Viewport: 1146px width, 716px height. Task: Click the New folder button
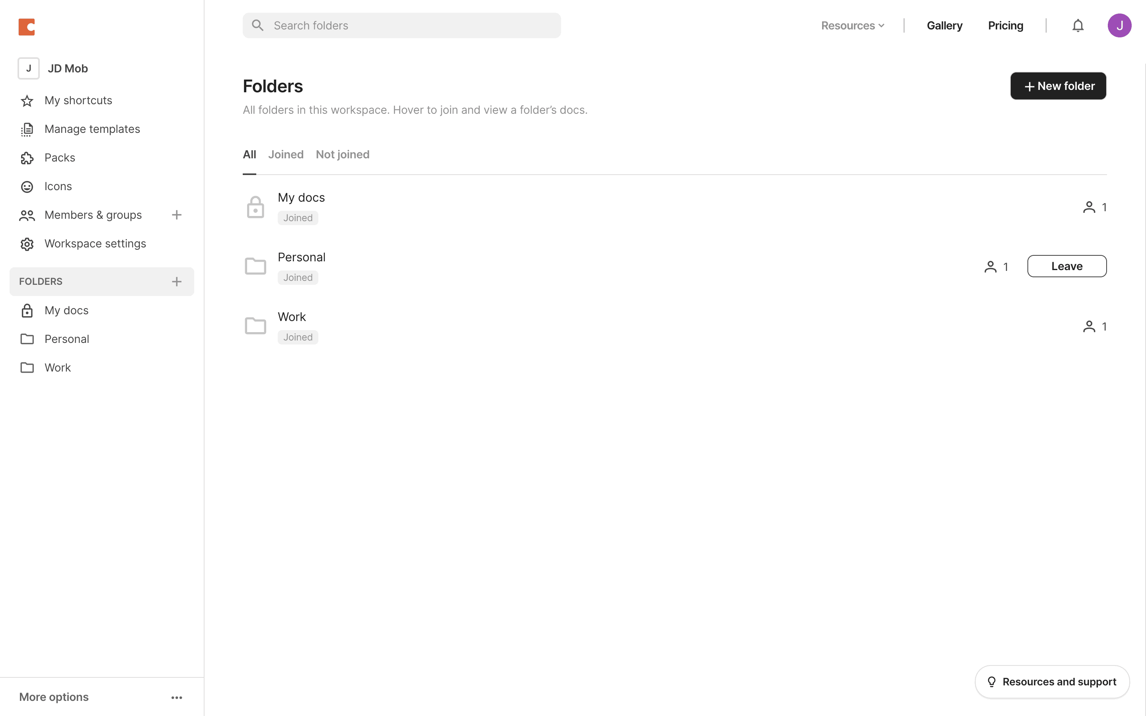(x=1058, y=86)
